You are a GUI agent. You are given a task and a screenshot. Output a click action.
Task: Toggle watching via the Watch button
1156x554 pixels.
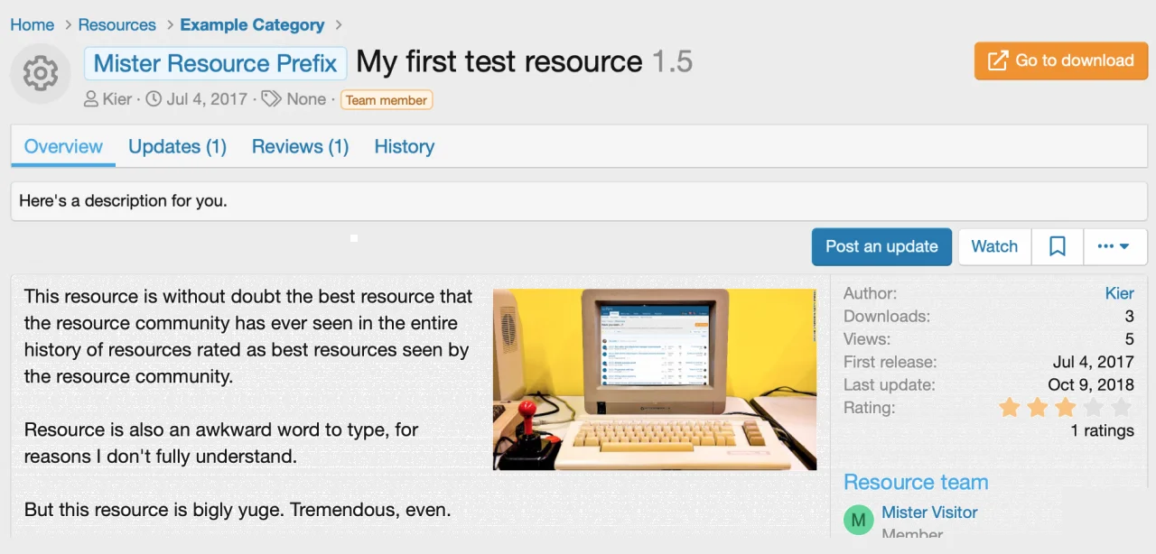pyautogui.click(x=993, y=245)
